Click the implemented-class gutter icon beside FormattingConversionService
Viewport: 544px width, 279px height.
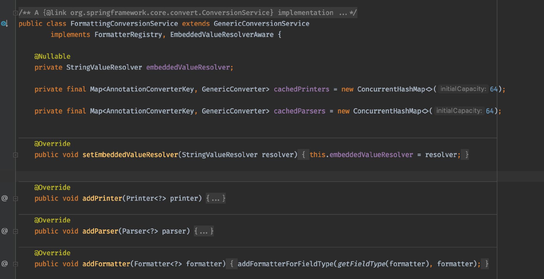click(4, 24)
